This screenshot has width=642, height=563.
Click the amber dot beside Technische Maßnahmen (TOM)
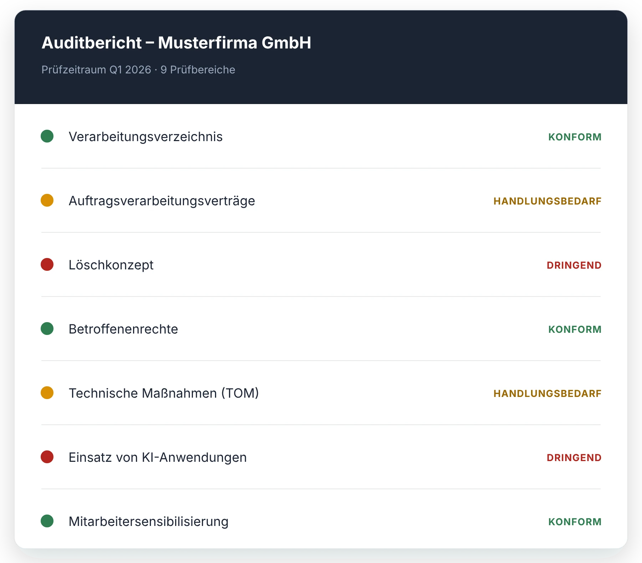coord(47,393)
